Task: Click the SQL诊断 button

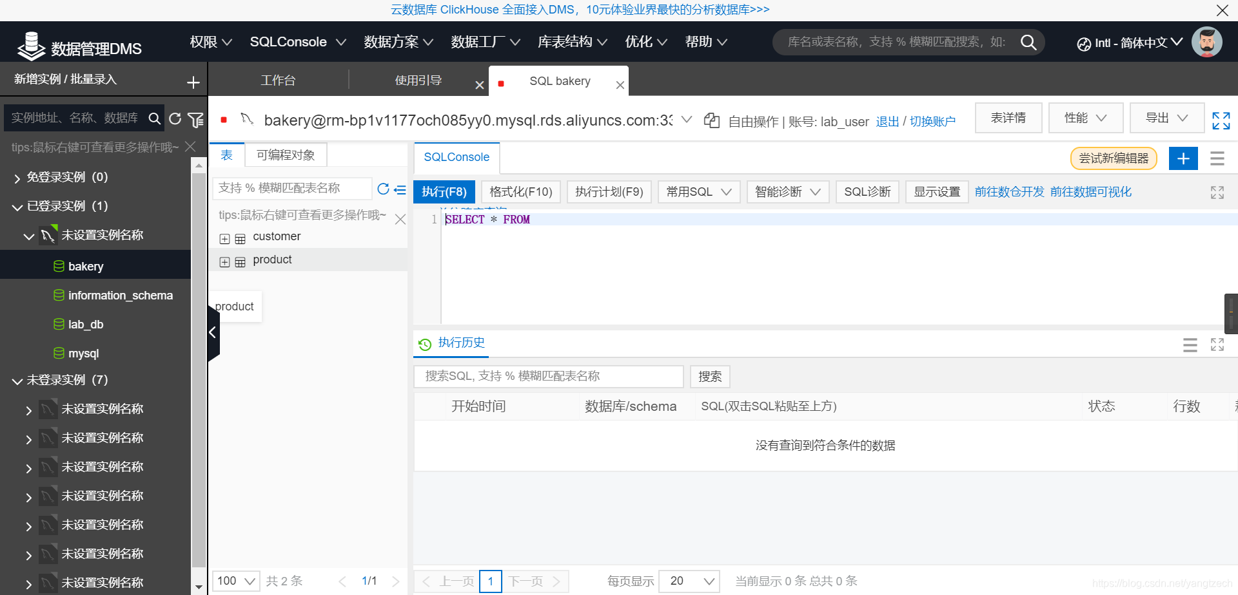Action: (867, 192)
